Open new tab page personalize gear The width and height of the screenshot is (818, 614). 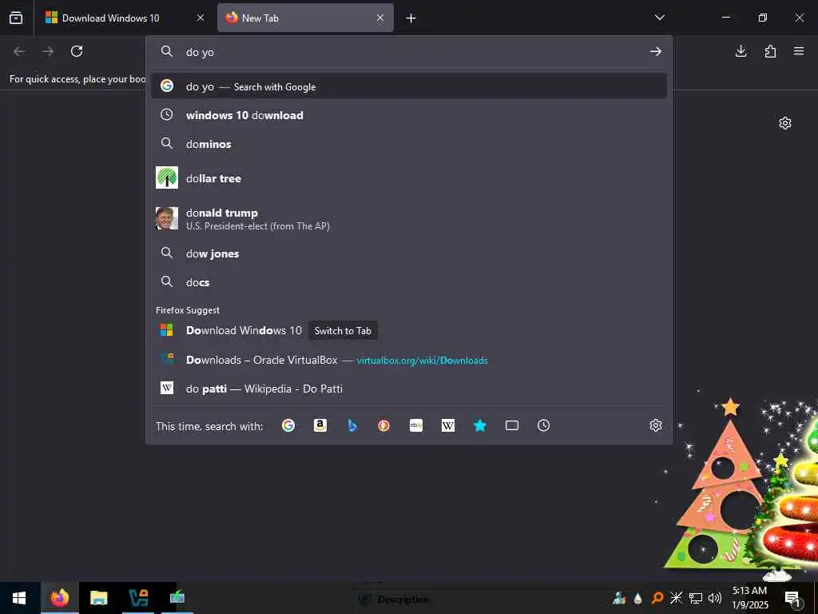pyautogui.click(x=785, y=123)
